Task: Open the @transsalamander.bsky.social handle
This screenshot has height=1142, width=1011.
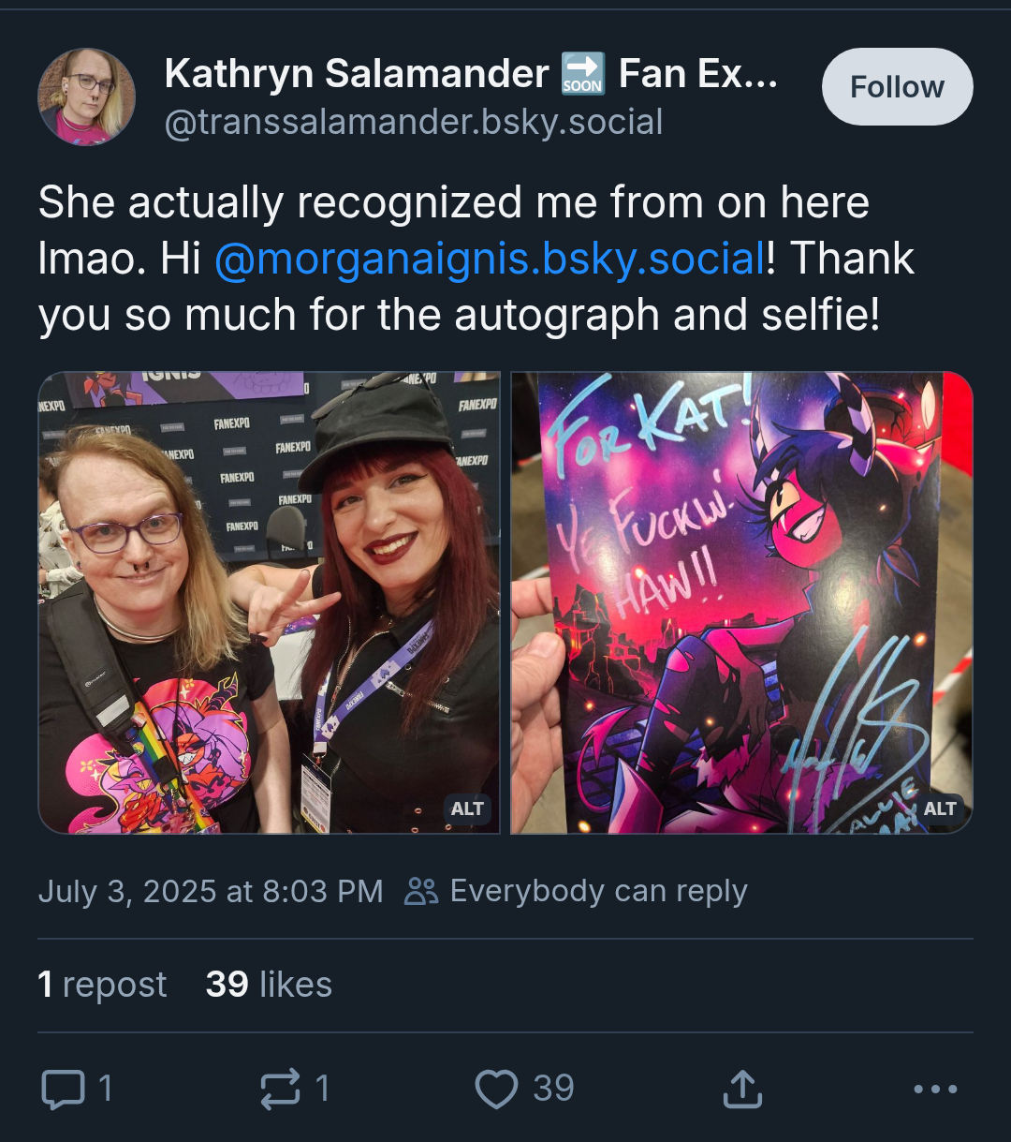Action: coord(414,123)
